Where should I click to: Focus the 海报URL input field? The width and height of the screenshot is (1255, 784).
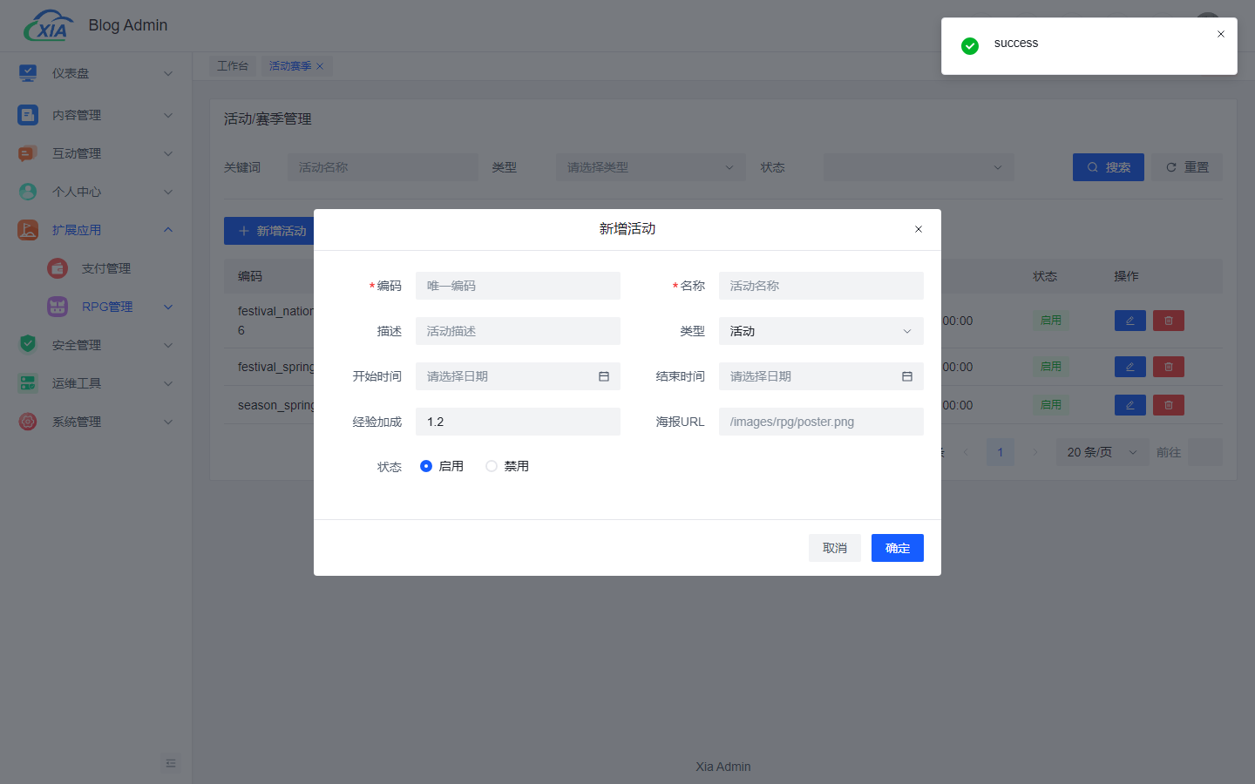(x=821, y=422)
